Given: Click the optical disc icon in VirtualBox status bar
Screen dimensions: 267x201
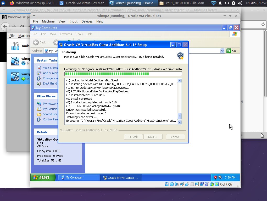Looking at the screenshot, I should pos(172,184).
